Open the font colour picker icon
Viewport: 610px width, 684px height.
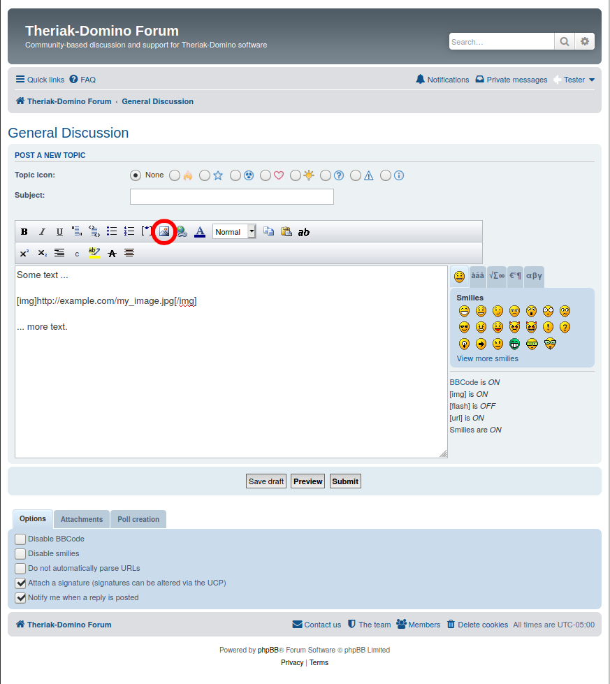click(x=200, y=232)
